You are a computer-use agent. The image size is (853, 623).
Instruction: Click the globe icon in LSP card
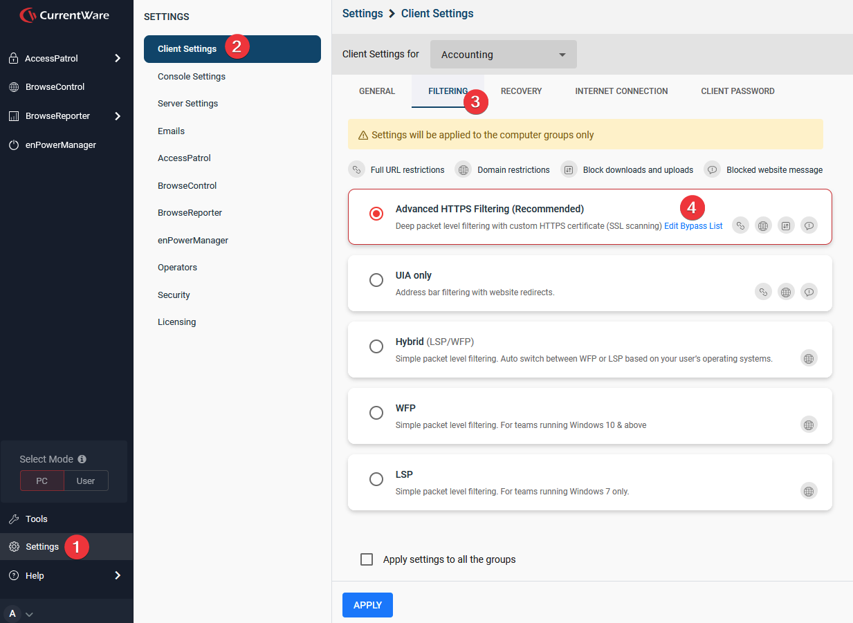(809, 491)
